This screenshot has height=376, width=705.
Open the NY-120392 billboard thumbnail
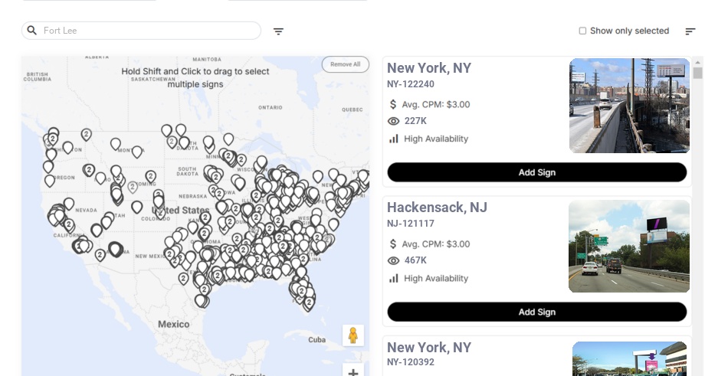coord(629,359)
